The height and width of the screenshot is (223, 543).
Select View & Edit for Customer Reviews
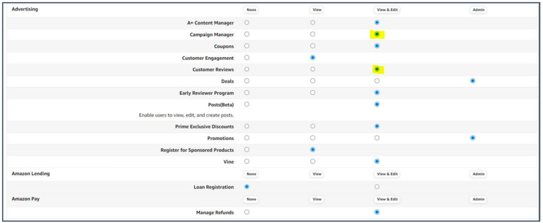point(377,69)
